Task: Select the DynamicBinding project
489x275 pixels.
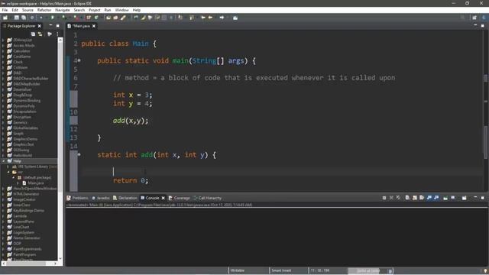Action: (x=24, y=100)
